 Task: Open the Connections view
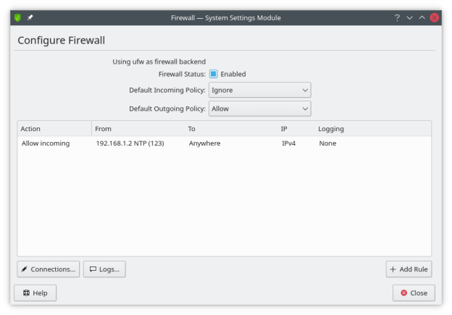click(x=48, y=269)
